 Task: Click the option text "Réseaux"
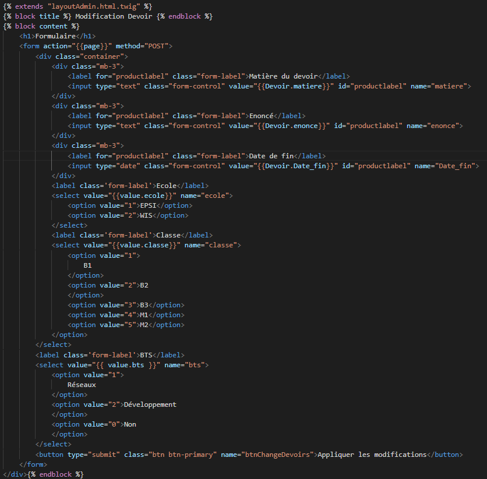click(x=82, y=385)
